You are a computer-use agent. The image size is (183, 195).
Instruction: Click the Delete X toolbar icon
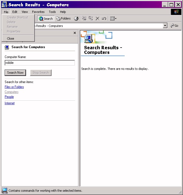click(97, 19)
